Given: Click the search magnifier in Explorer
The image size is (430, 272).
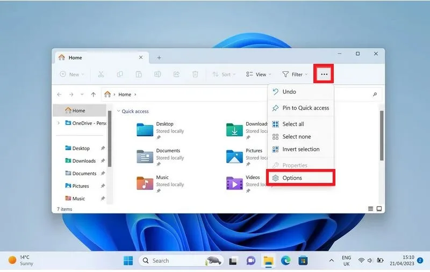Looking at the screenshot, I should (x=375, y=94).
